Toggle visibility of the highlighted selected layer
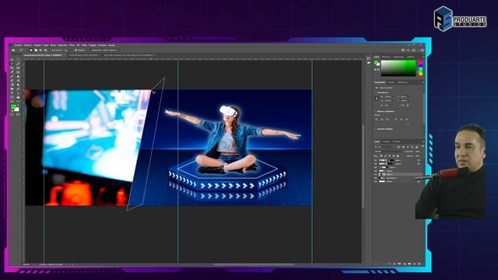This screenshot has height=280, width=498. (375, 174)
